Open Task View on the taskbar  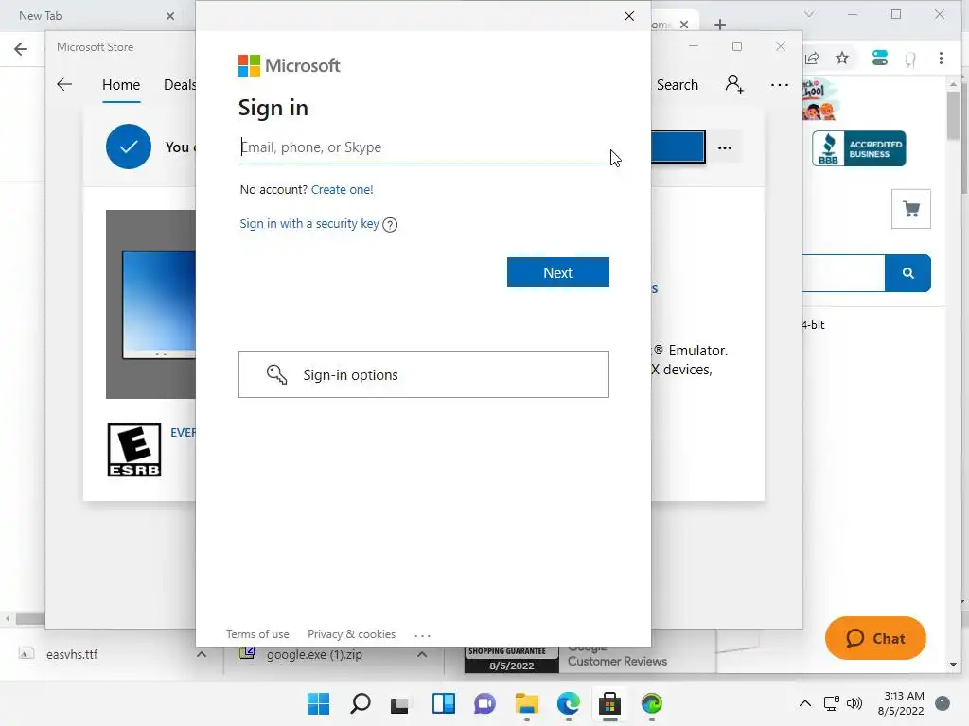[x=400, y=703]
